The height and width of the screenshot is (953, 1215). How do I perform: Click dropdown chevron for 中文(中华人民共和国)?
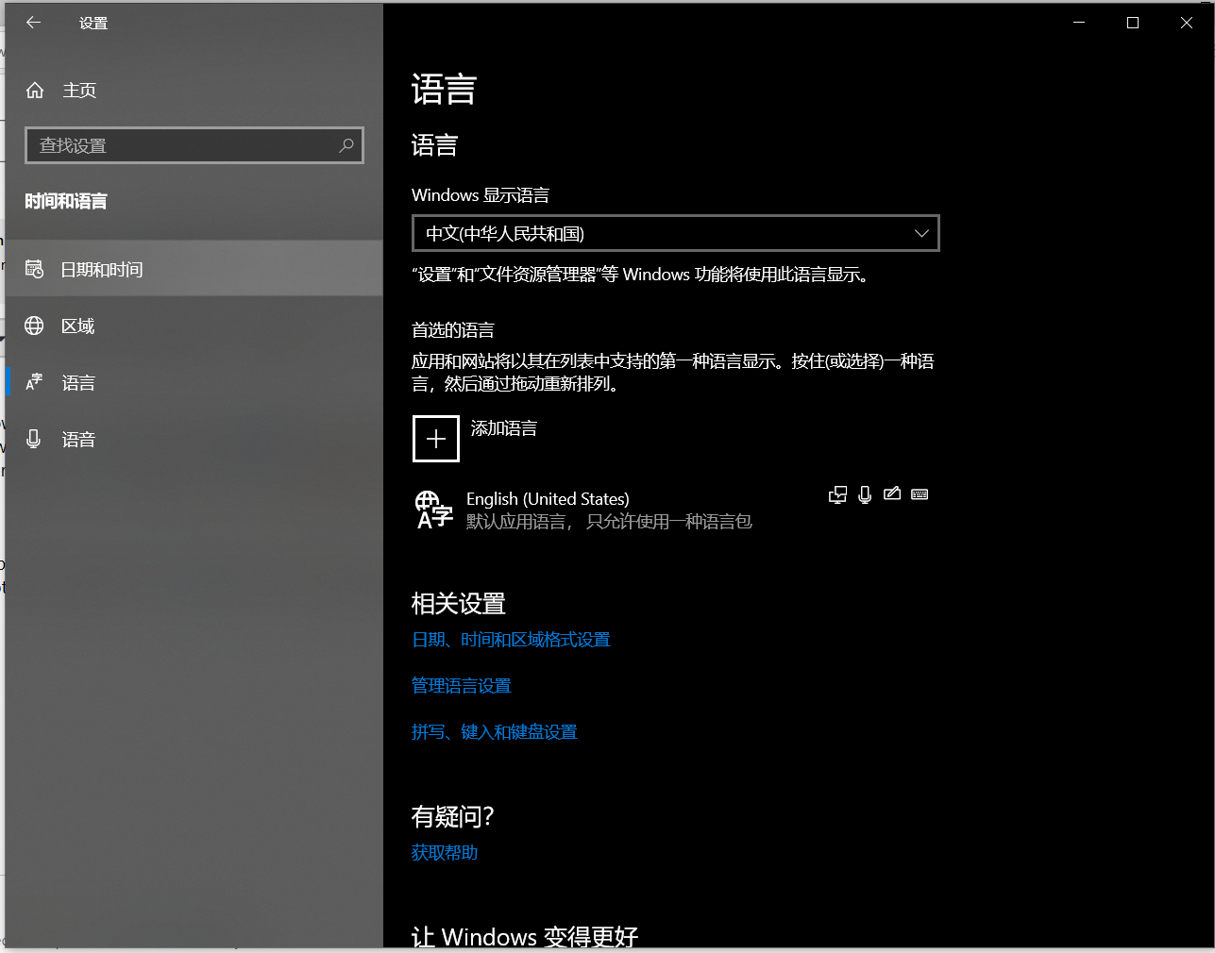tap(921, 233)
